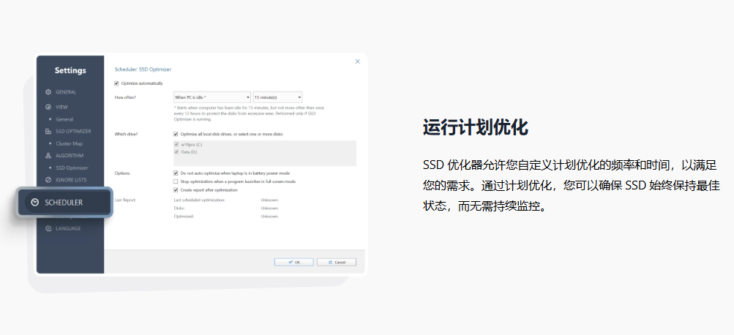Screen dimensions: 734x335
Task: Click the Unknown value beside Optimized:
Action: (x=269, y=217)
